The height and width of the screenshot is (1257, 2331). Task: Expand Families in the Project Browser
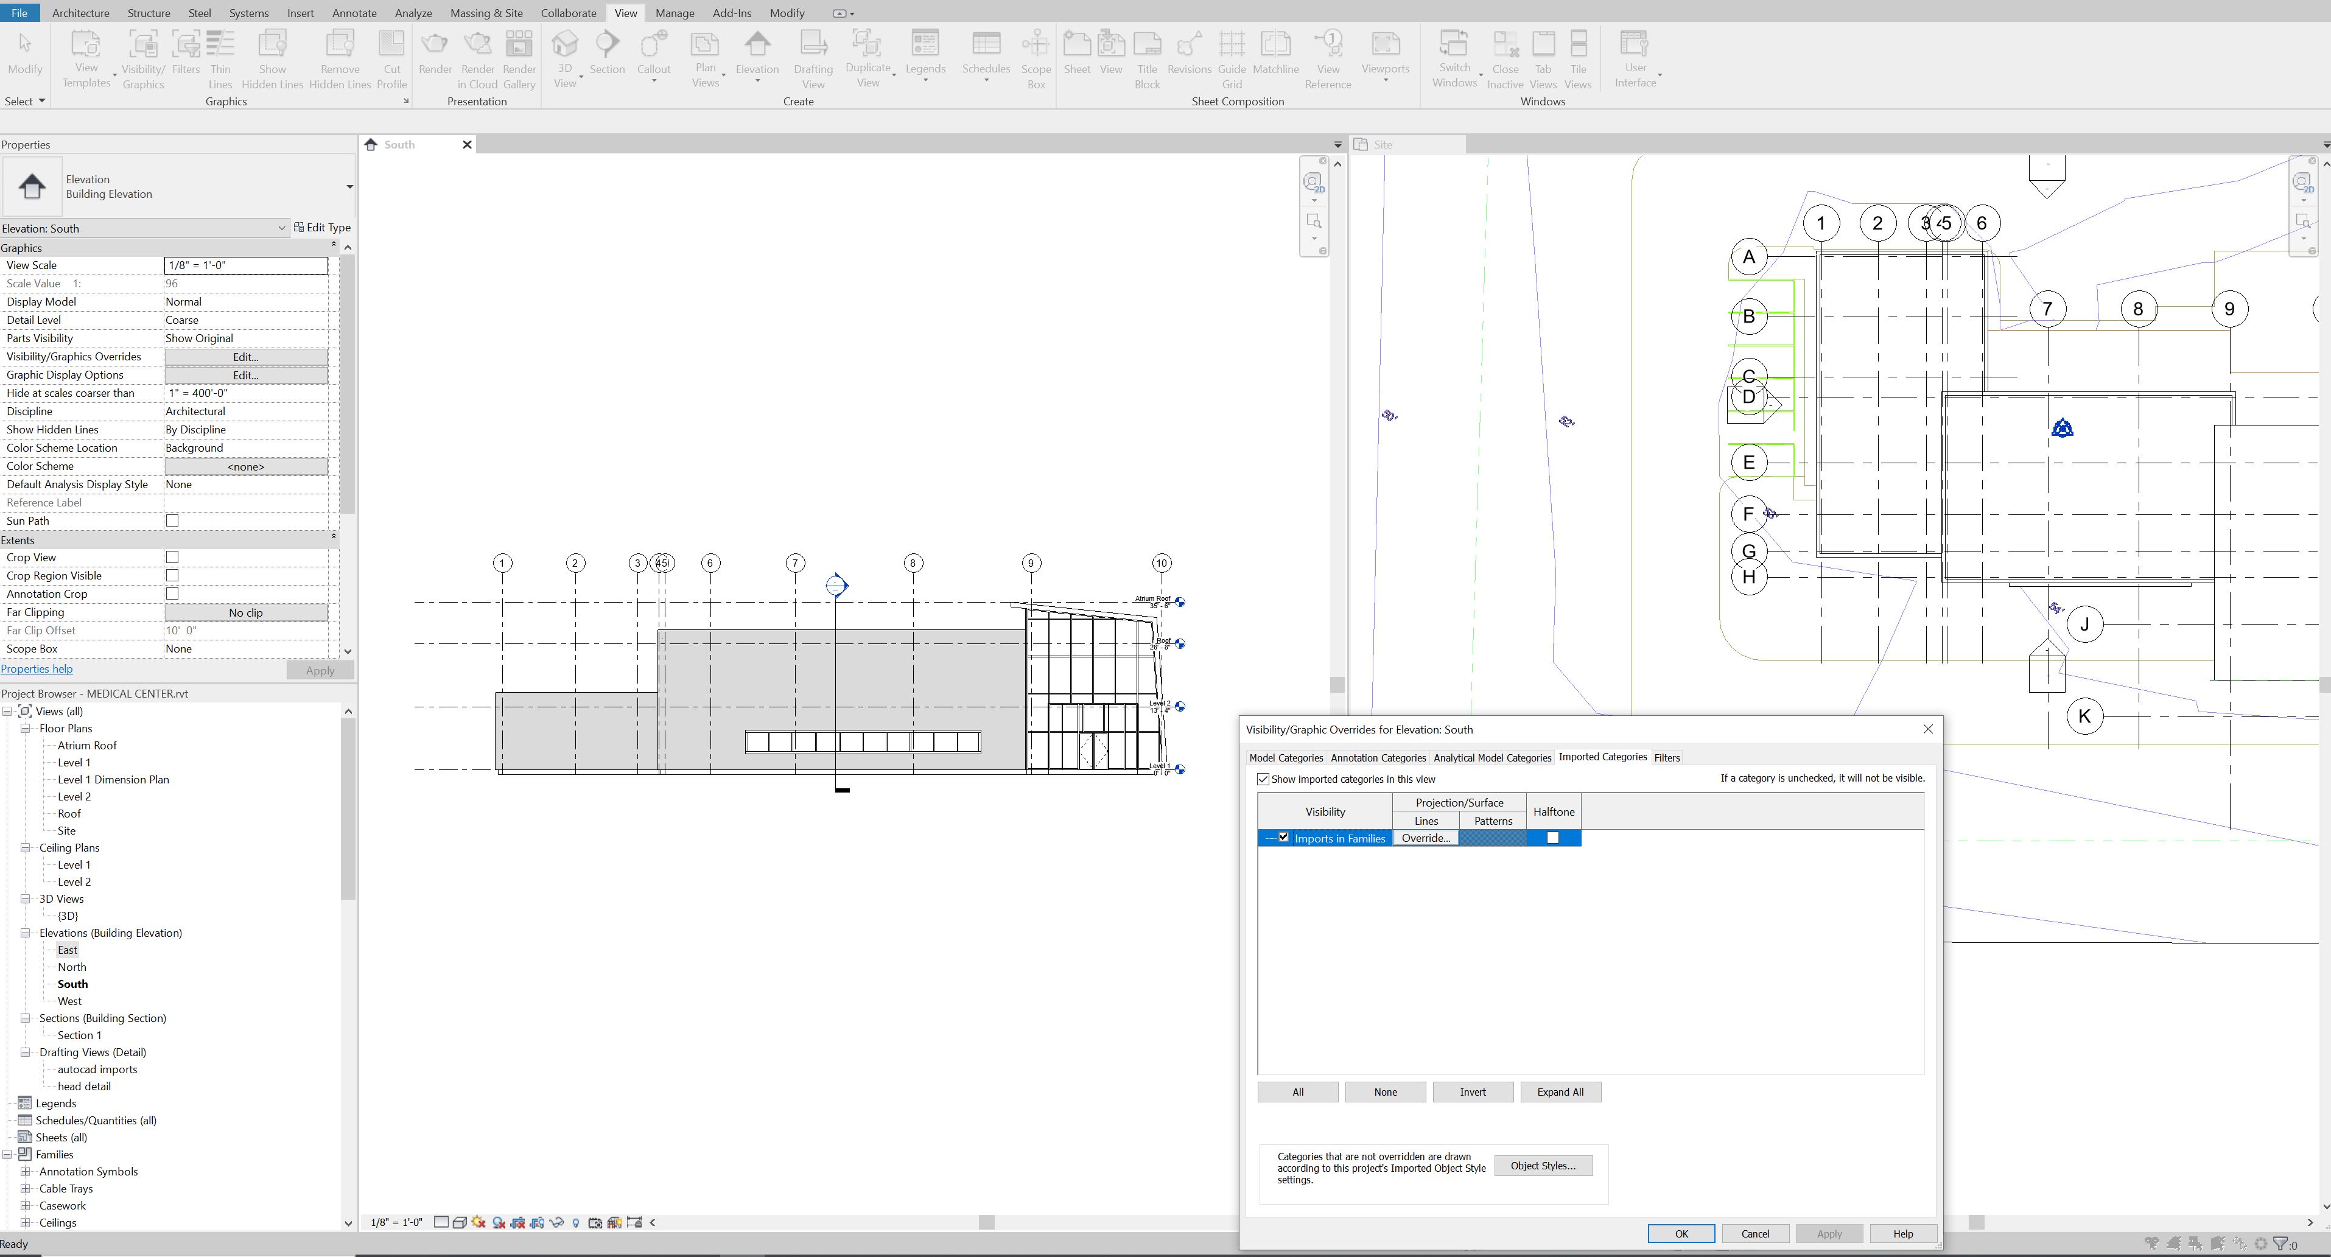7,1154
